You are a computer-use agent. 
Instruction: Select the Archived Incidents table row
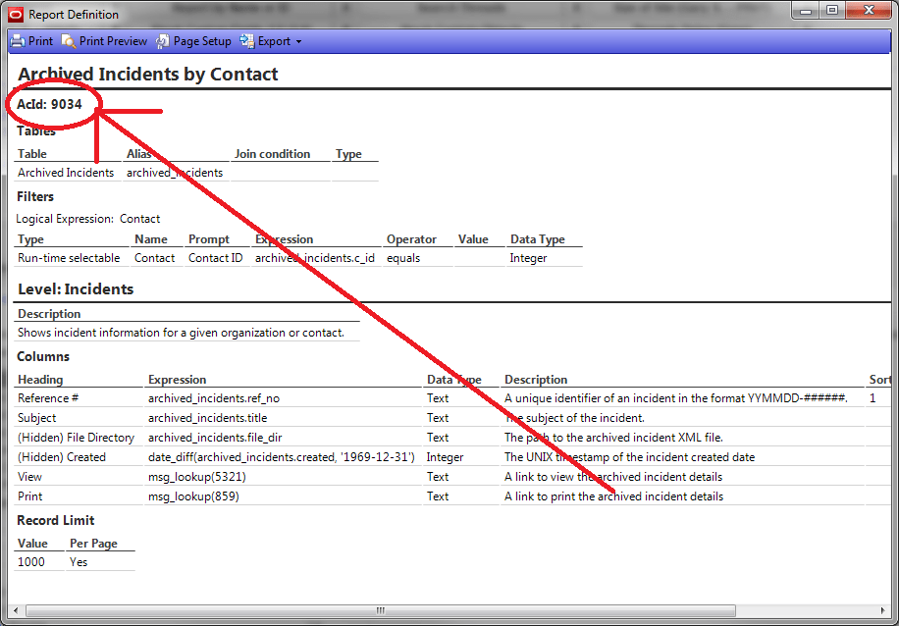[x=65, y=172]
